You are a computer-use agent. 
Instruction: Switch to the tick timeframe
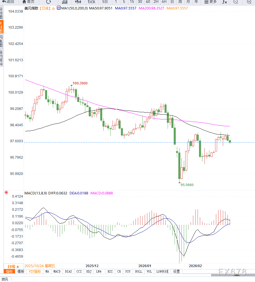coord(92,2)
